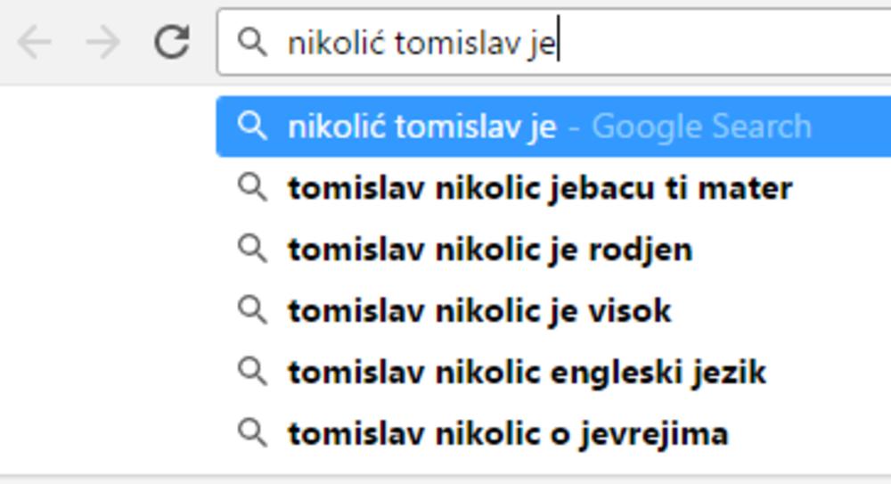Reload the current page
This screenshot has height=484, width=891.
pos(172,41)
